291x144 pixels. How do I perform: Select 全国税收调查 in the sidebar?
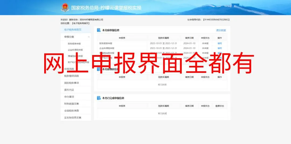[x=71, y=111]
